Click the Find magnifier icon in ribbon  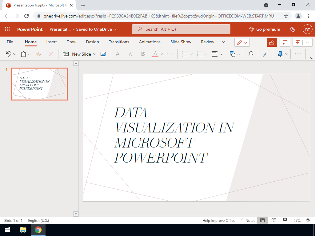251,54
